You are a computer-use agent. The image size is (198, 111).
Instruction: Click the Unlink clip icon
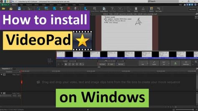(x=153, y=63)
